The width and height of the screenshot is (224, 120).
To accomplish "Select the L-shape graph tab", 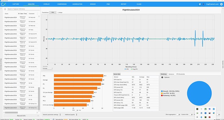I will (x=60, y=13).
